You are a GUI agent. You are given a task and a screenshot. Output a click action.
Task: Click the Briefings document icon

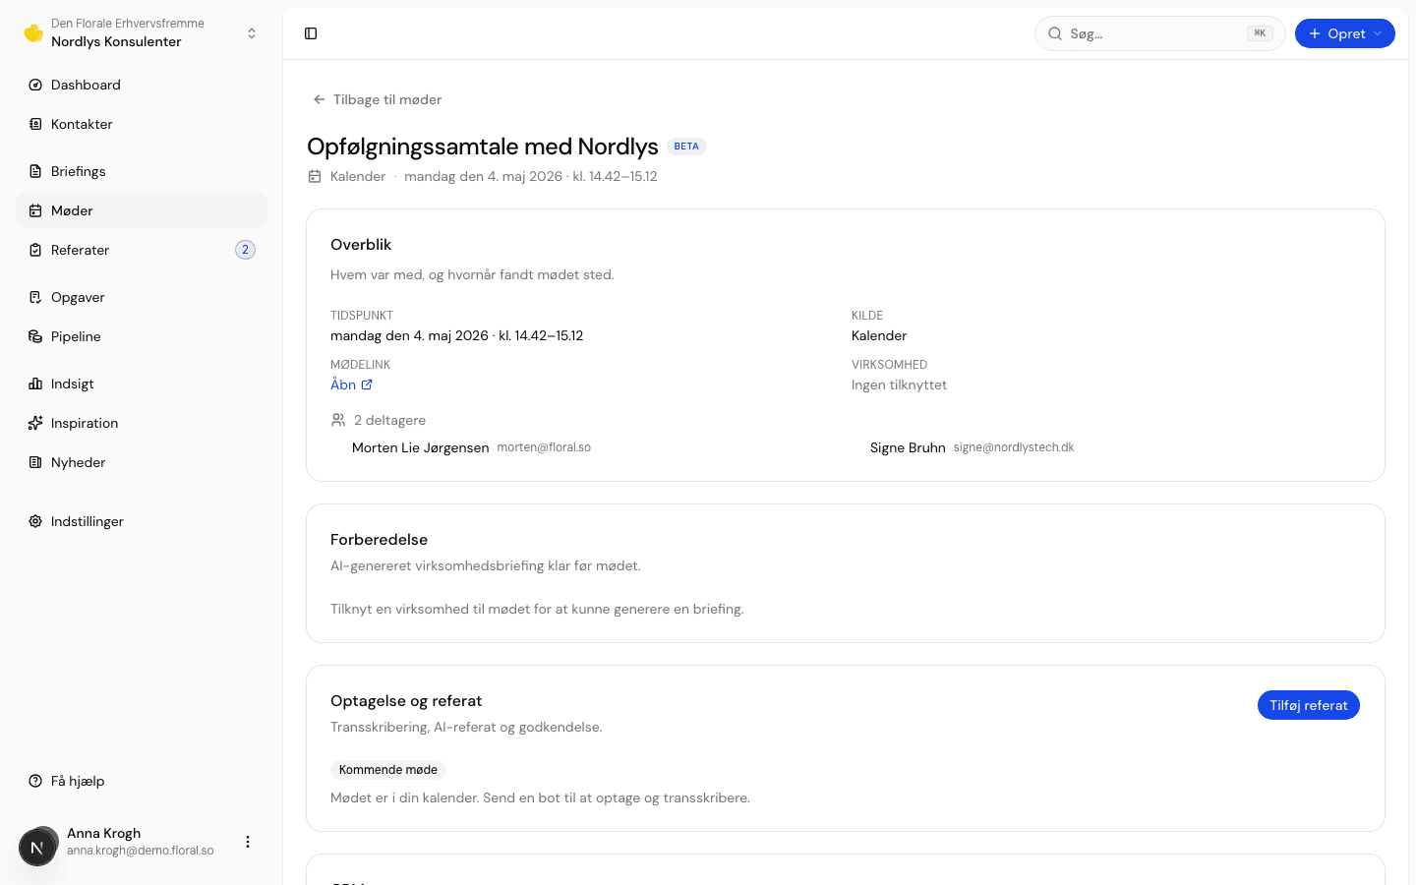(x=35, y=171)
